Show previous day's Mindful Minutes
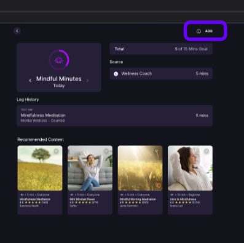This screenshot has height=243, width=244. click(x=30, y=81)
